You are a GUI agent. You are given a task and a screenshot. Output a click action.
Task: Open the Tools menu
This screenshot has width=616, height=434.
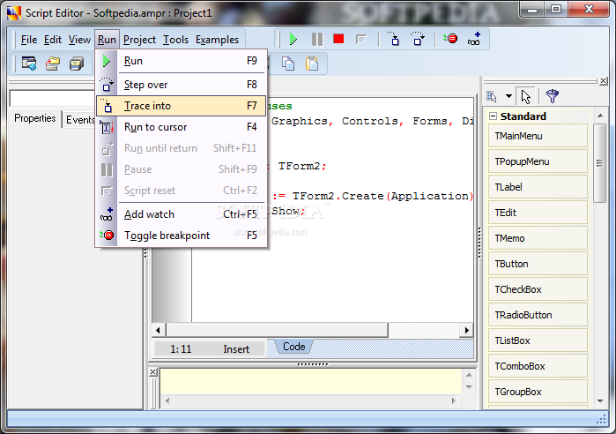tap(175, 40)
